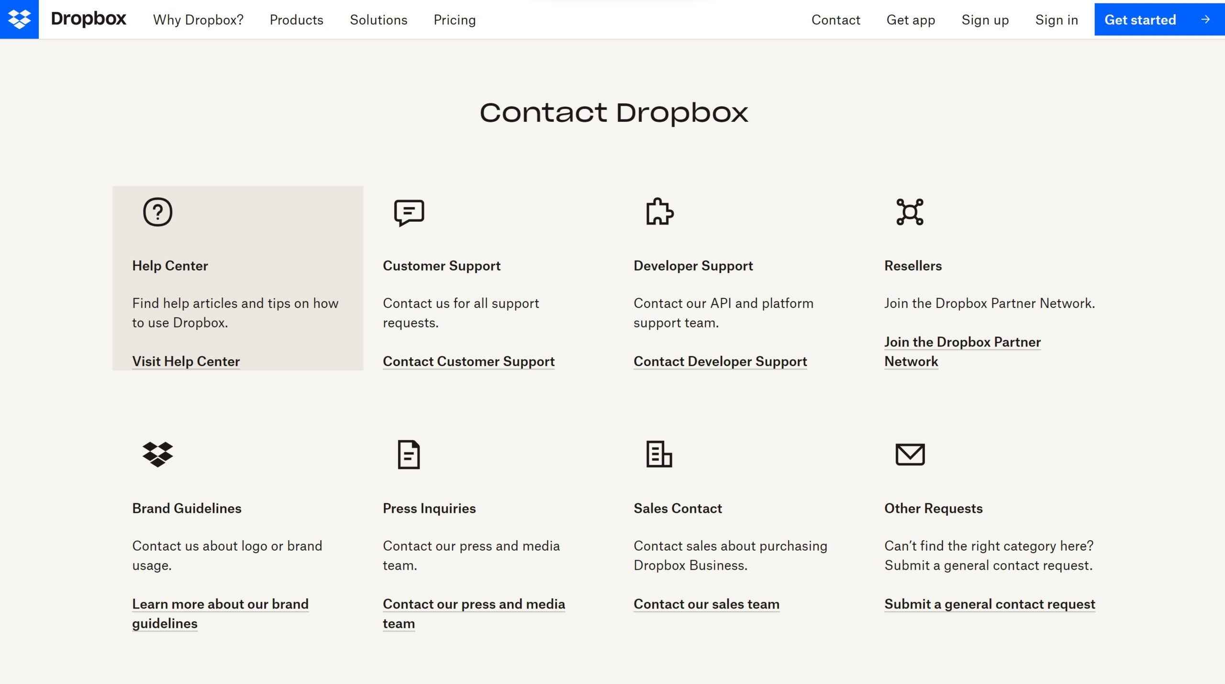This screenshot has height=684, width=1225.
Task: Click the Contact Developer Support link
Action: tap(720, 361)
